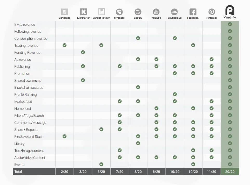Viewport: 250px width, 185px height.
Task: Click Pinterest's Filters/Tags/Search checkmark
Action: pos(212,115)
